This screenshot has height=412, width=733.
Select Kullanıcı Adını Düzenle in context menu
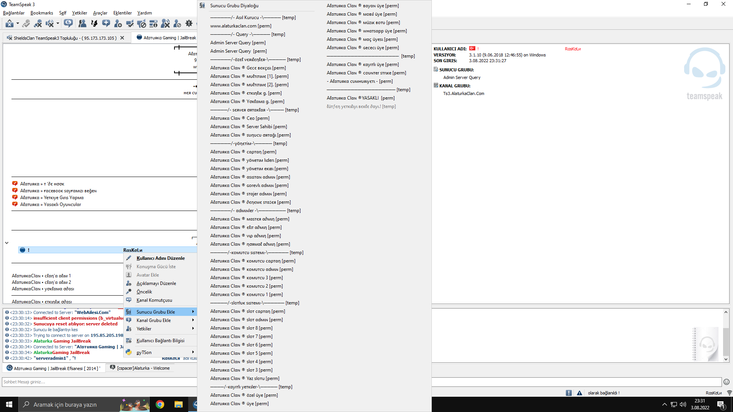coord(160,258)
